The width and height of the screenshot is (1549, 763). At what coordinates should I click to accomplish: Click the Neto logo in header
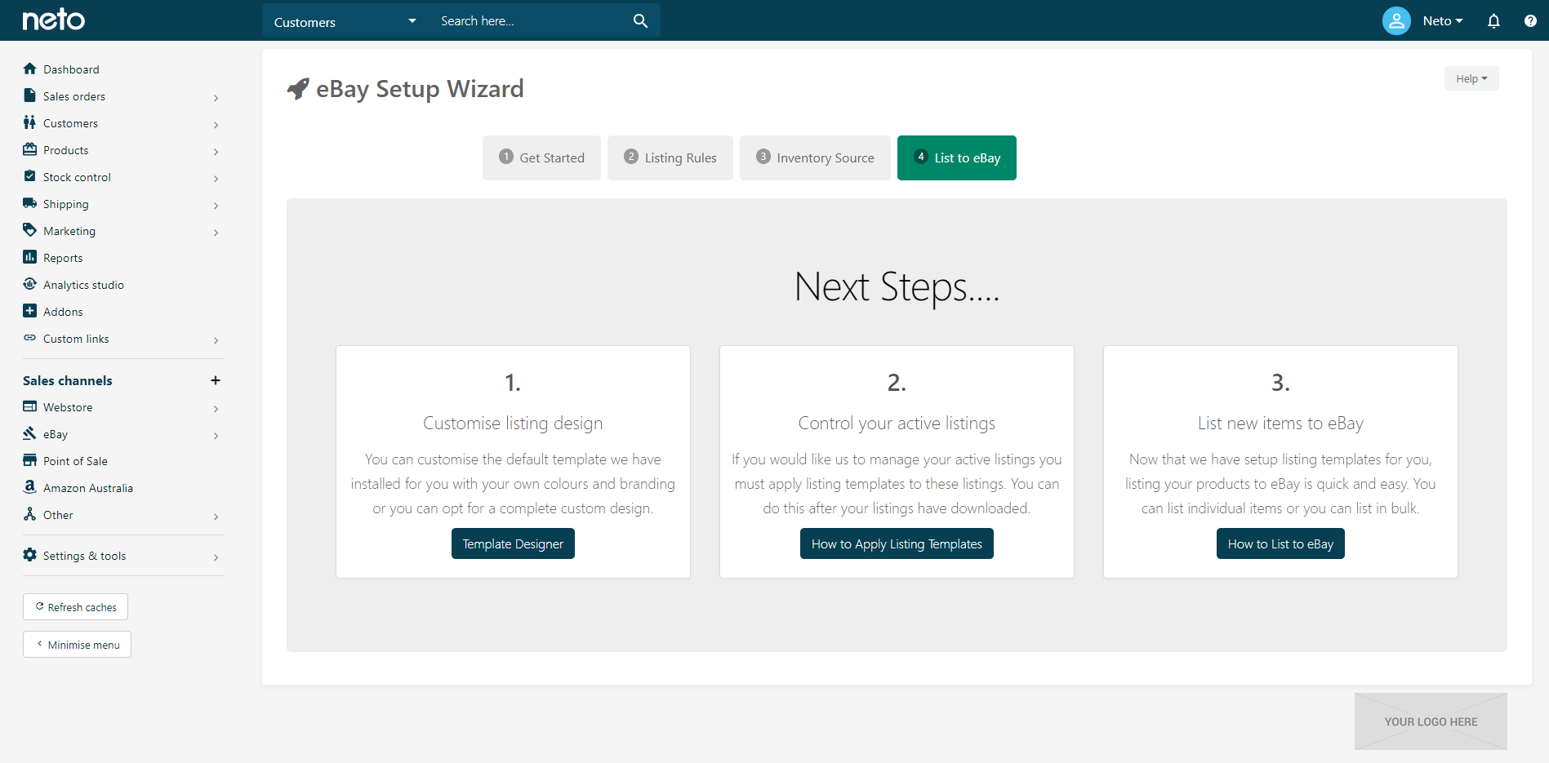[53, 20]
